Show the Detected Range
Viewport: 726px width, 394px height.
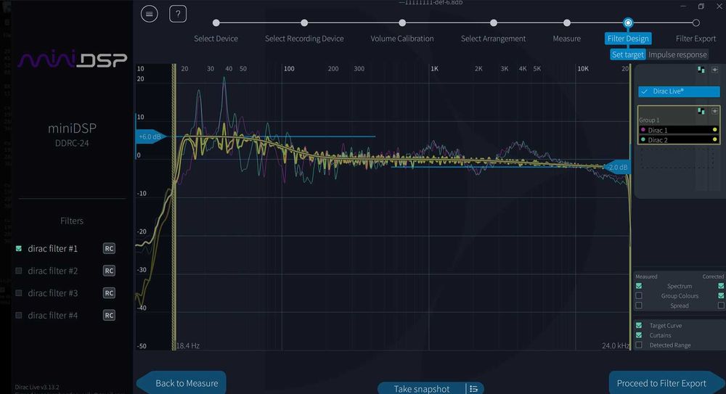(x=639, y=345)
